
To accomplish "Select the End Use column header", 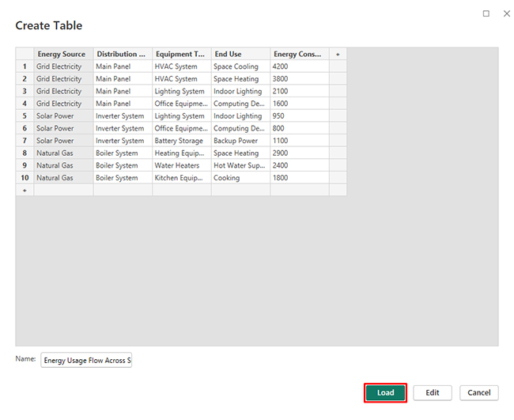I will point(240,55).
